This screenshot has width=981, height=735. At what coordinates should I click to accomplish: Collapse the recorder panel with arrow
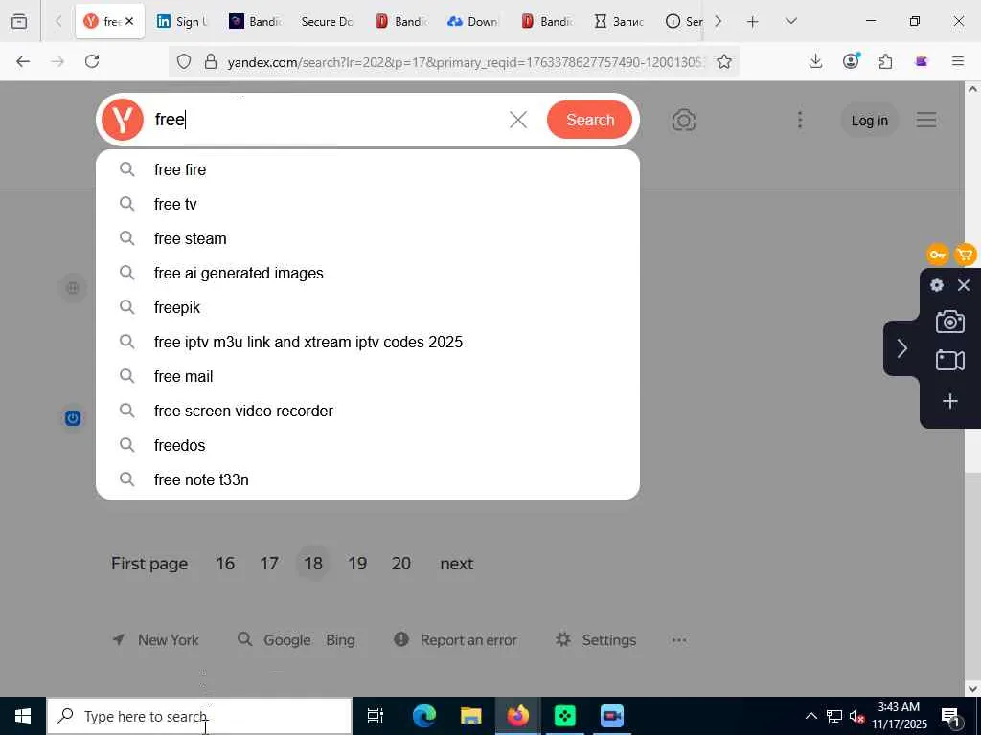[x=901, y=348]
